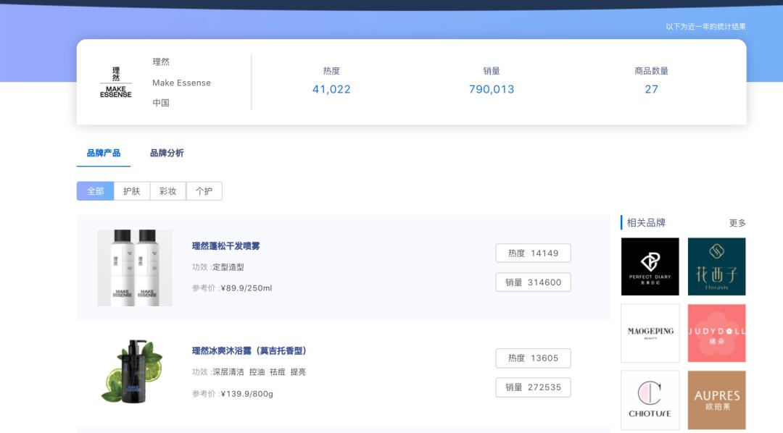Select the 个护 personal care filter

204,190
